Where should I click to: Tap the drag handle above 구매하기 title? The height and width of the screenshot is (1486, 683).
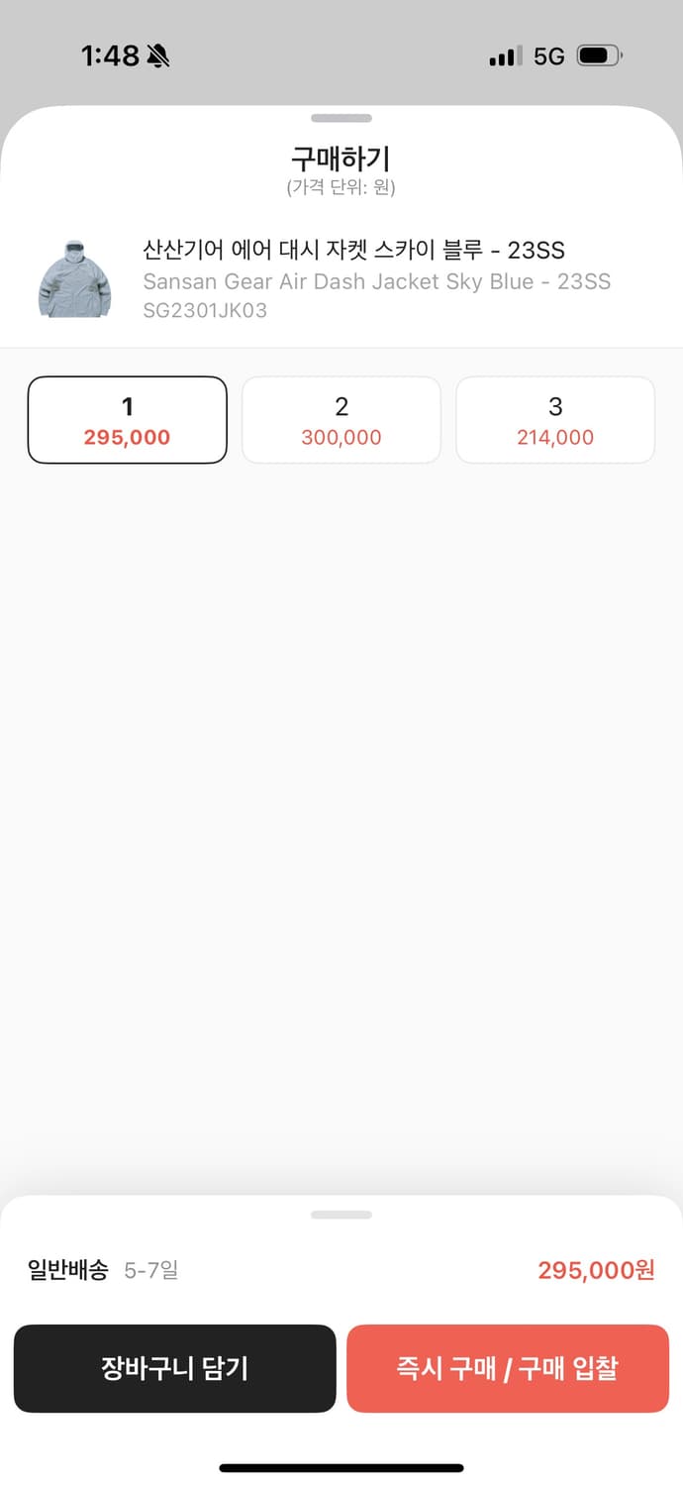coord(341,119)
